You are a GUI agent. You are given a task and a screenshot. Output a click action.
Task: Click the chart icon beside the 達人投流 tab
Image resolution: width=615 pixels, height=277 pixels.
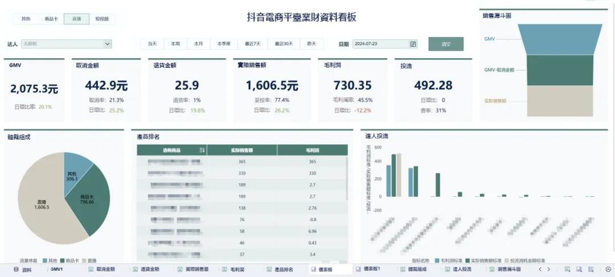(448, 270)
